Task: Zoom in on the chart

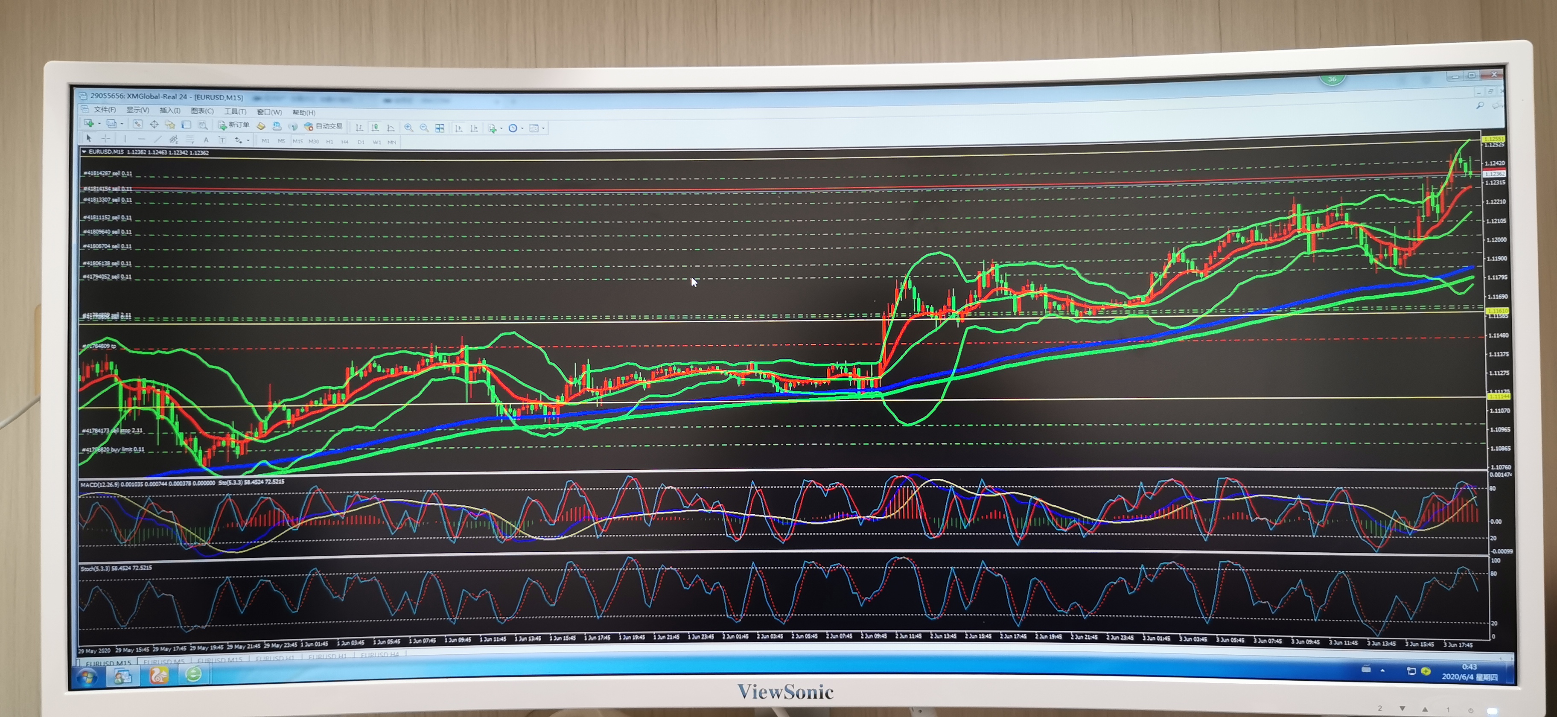Action: point(409,128)
